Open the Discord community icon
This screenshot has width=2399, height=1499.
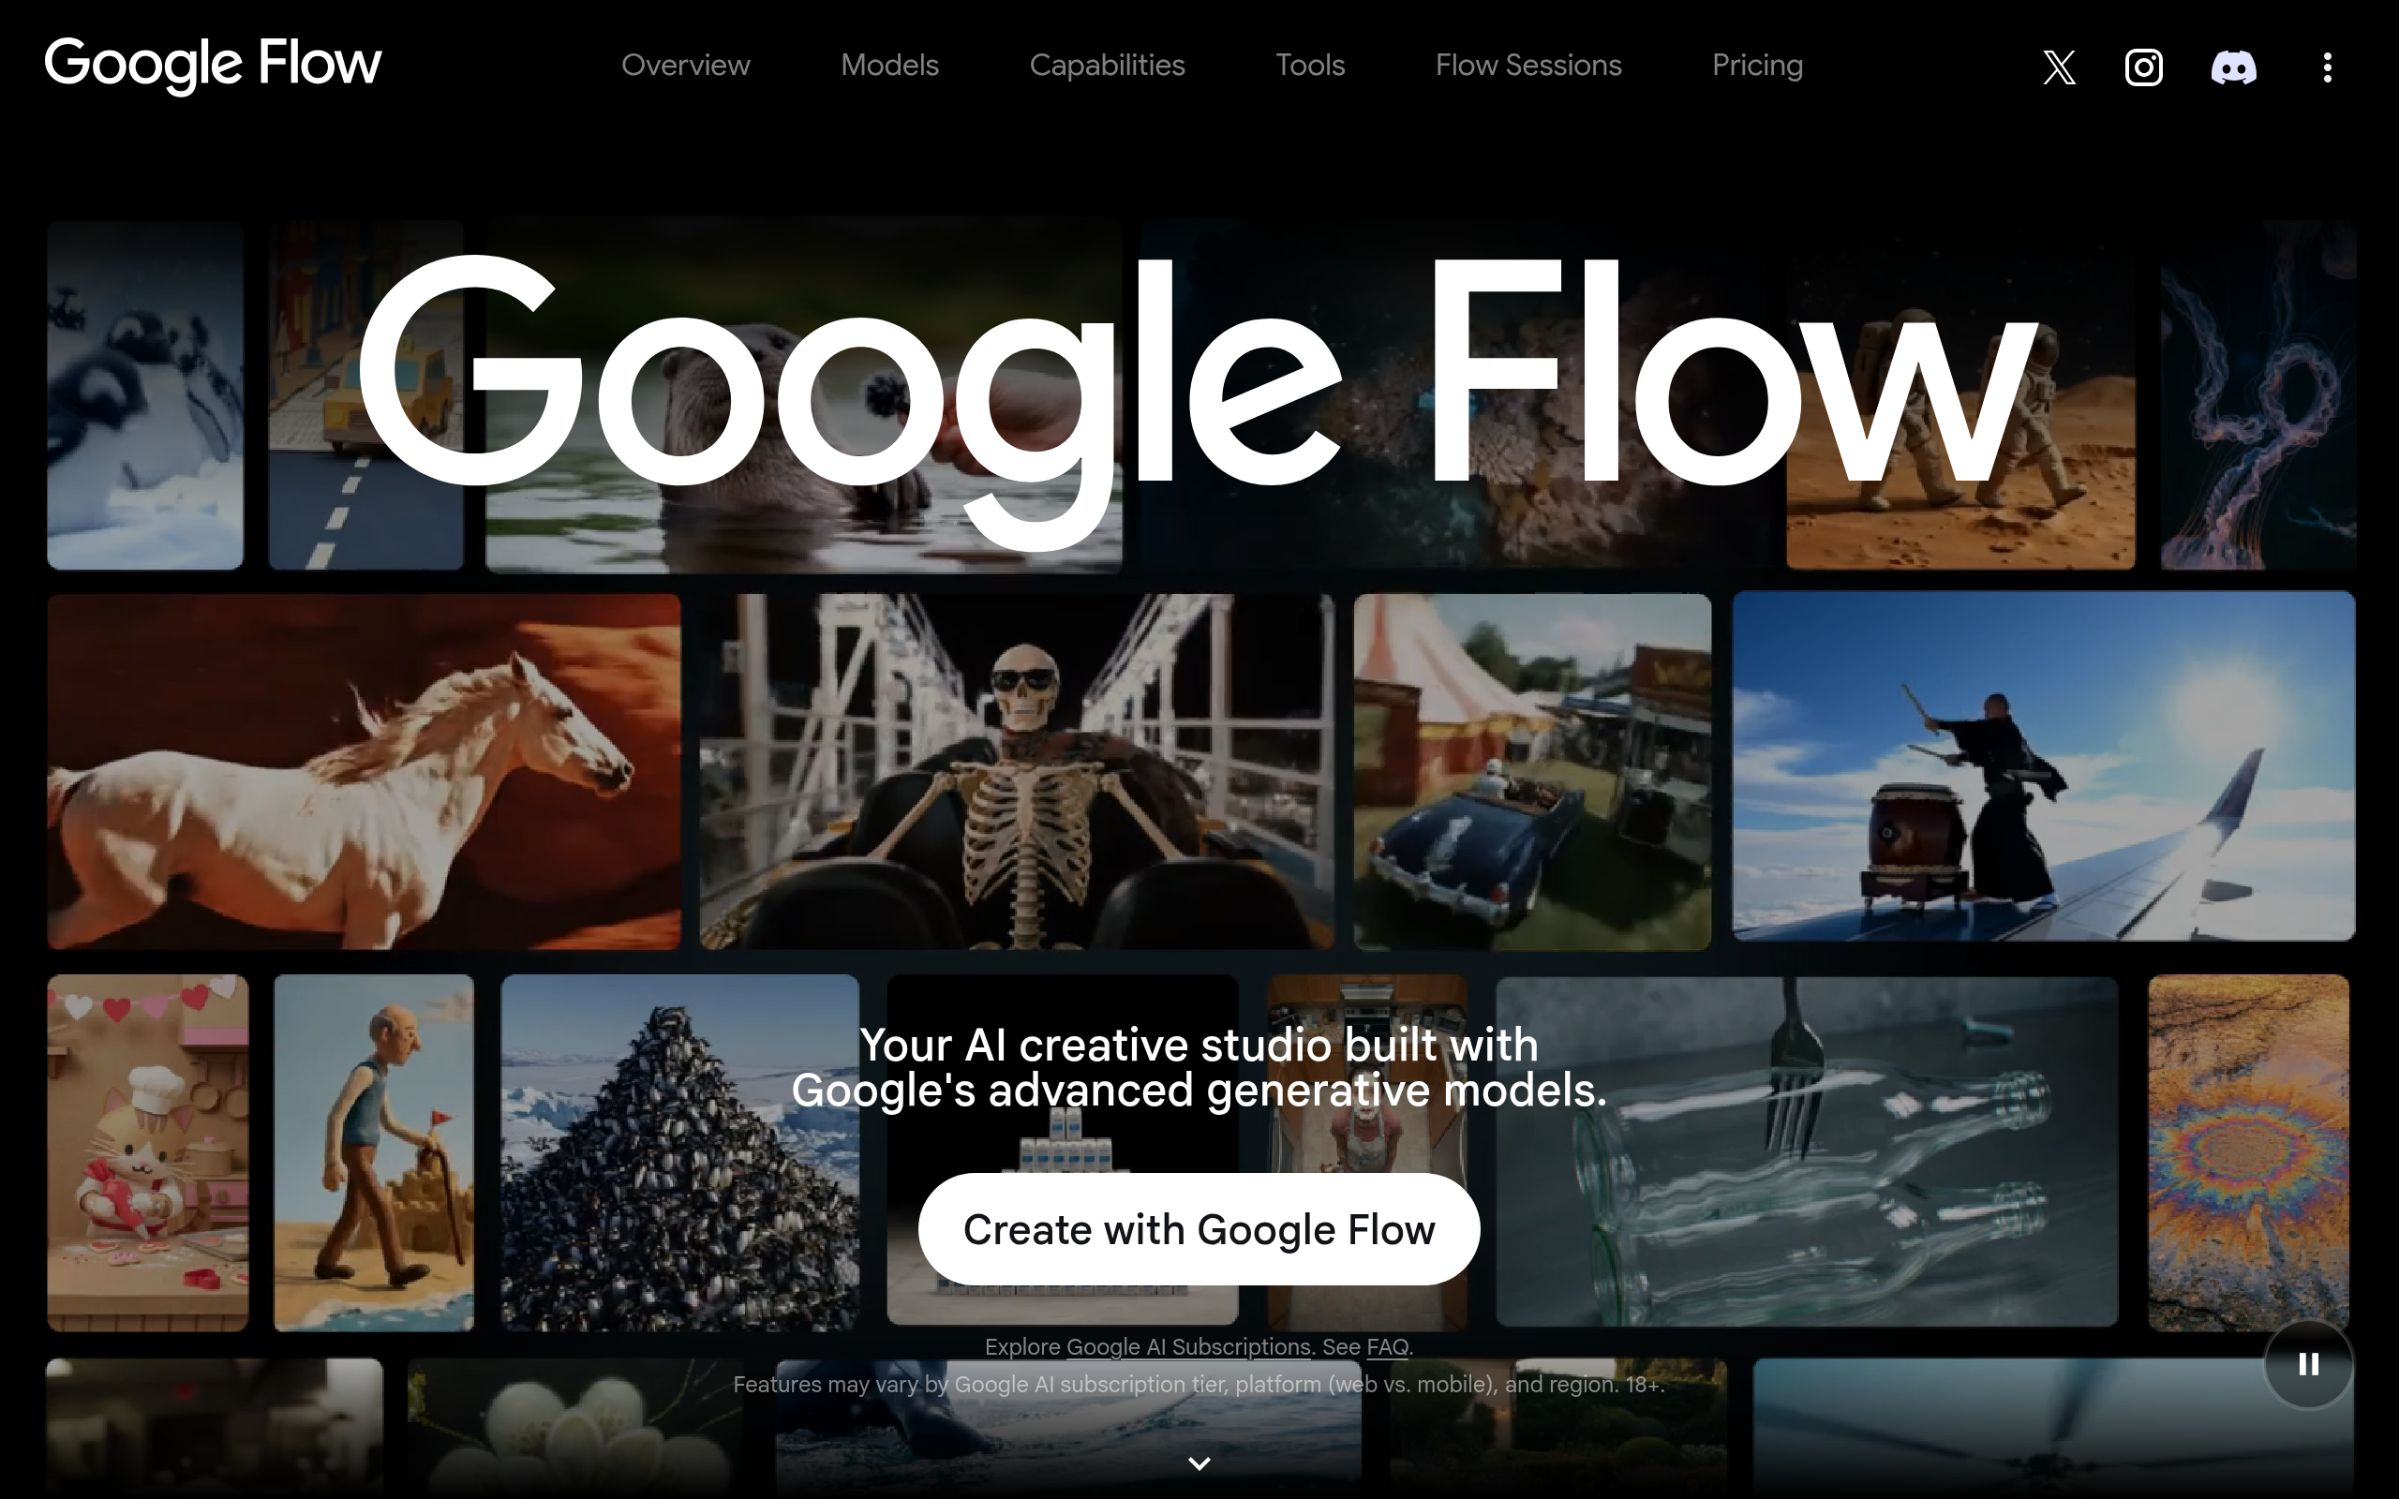click(2233, 67)
